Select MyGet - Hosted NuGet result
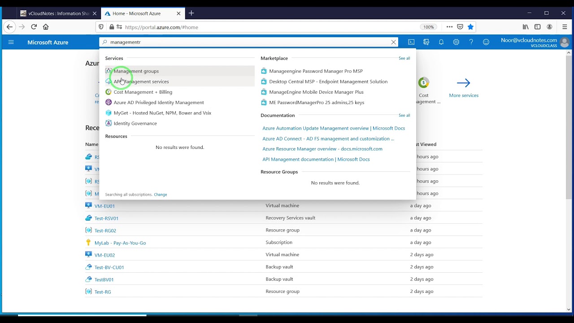Image resolution: width=574 pixels, height=323 pixels. 162,113
